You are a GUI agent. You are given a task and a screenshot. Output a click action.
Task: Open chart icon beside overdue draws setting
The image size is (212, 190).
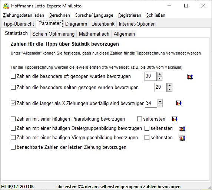click(x=179, y=104)
